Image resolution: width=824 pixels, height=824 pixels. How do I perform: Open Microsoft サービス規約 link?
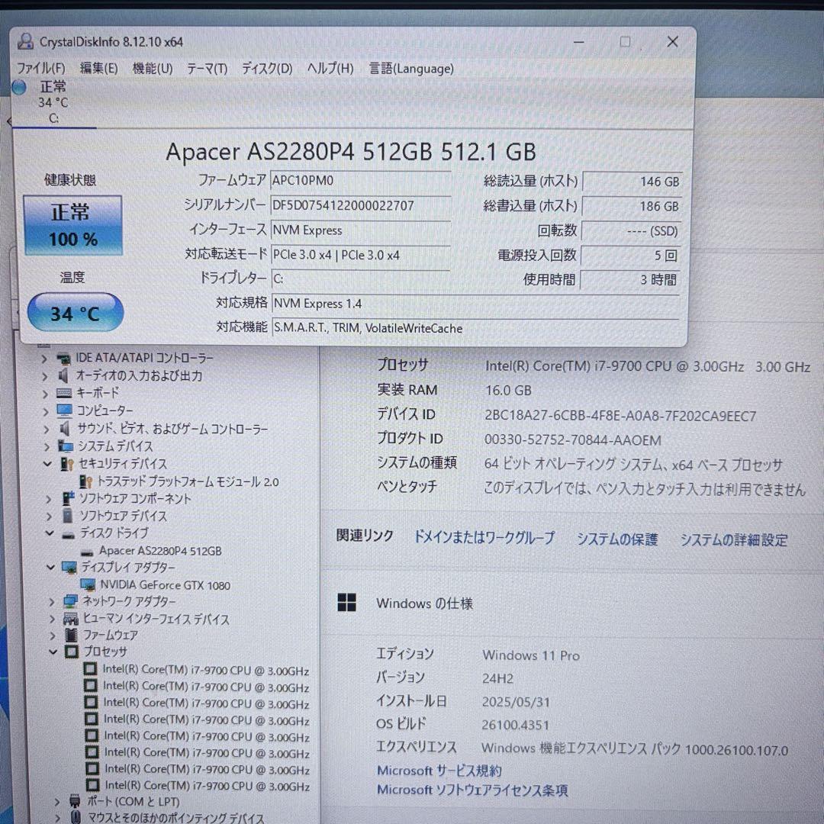[x=439, y=771]
